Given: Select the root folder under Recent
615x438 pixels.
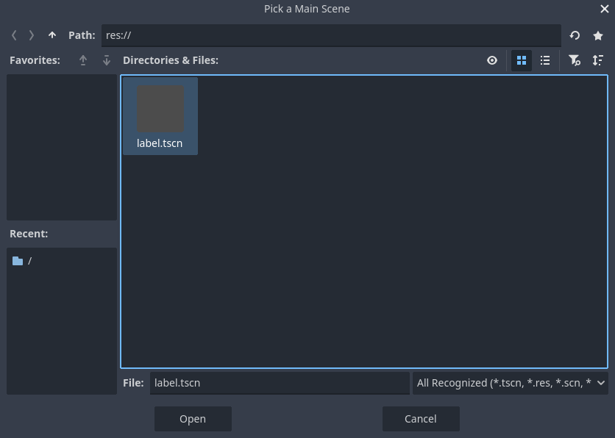Looking at the screenshot, I should (29, 260).
